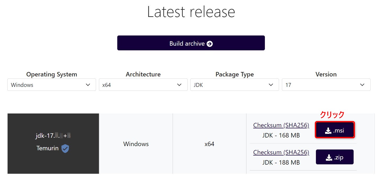This screenshot has width=379, height=180.
Task: Download the .zip archive
Action: tap(335, 157)
